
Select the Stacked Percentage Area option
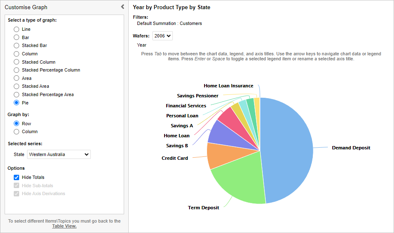(17, 95)
